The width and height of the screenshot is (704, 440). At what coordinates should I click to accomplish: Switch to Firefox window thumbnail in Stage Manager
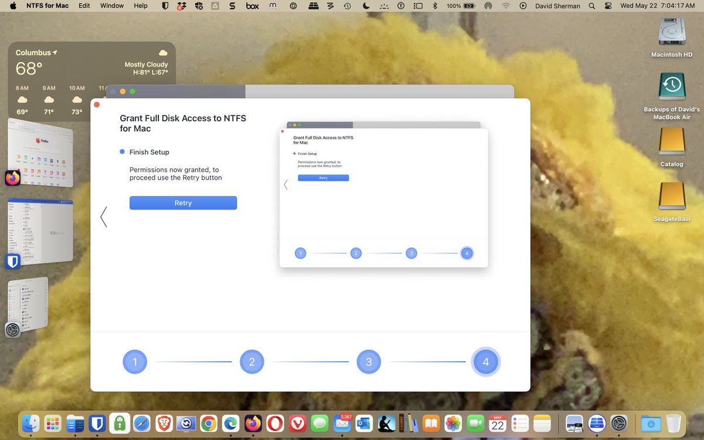click(40, 153)
